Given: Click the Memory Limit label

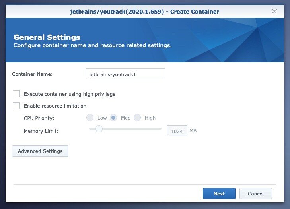Looking at the screenshot, I should [x=41, y=131].
